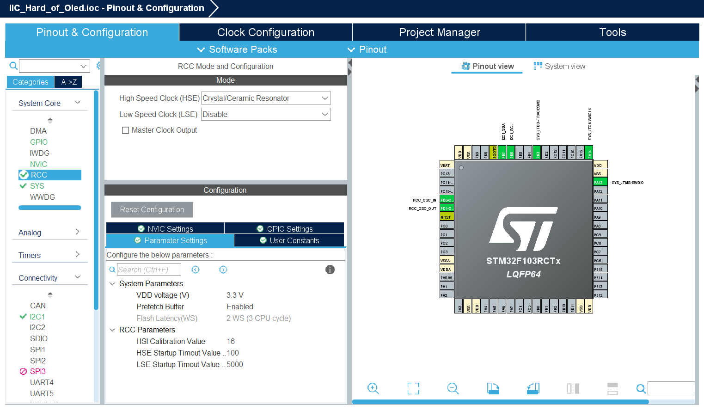Click the parameter Search (Ctrl+F) field

[149, 270]
